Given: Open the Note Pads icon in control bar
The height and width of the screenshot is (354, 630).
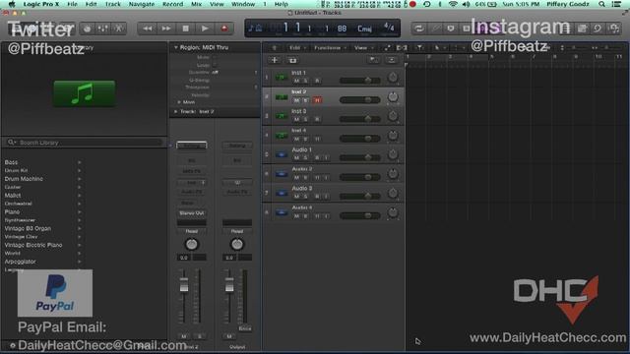Looking at the screenshot, I should (582, 29).
